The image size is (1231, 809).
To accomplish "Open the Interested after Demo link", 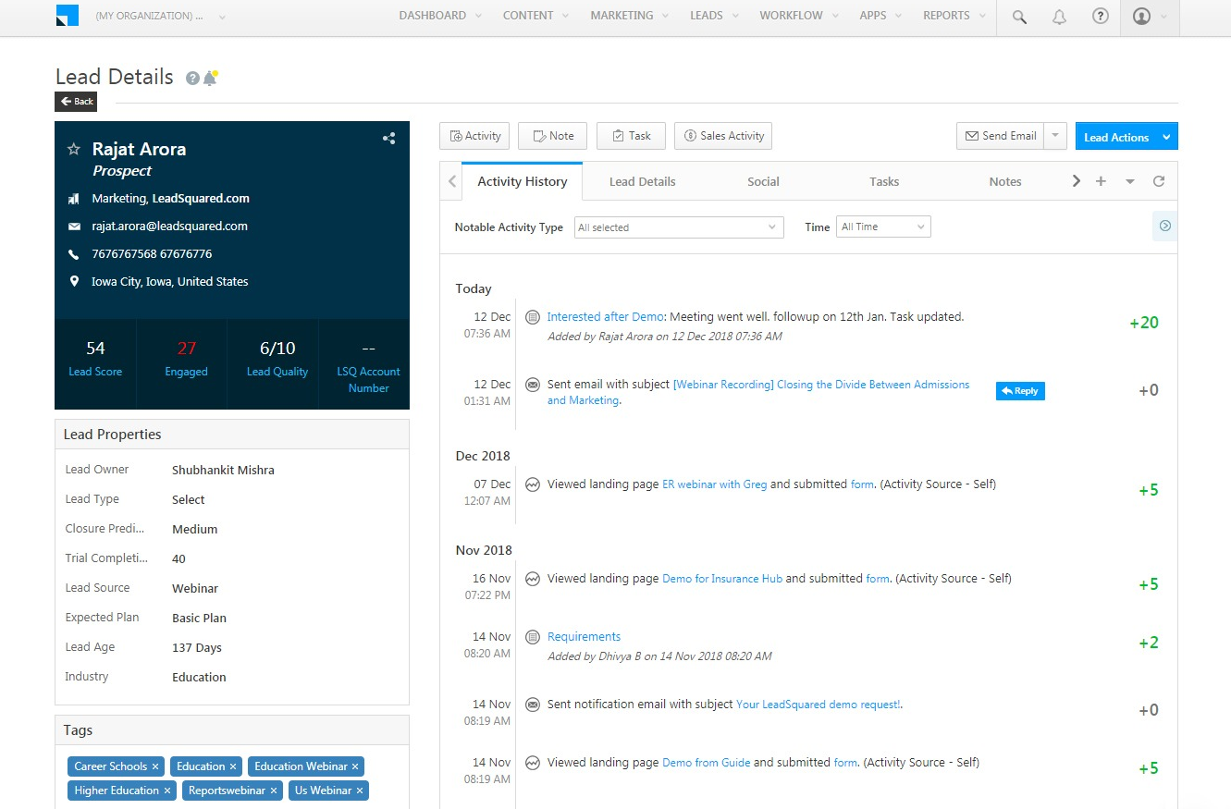I will point(606,317).
